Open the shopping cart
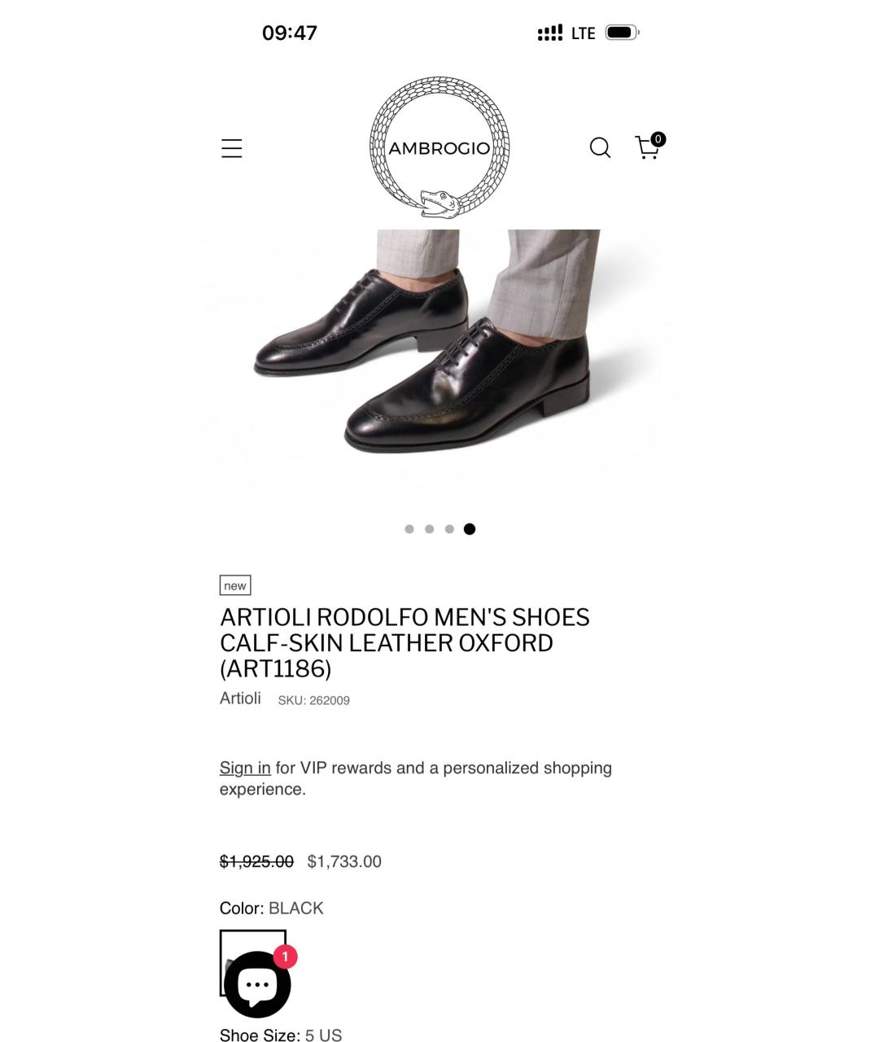The height and width of the screenshot is (1042, 879). 647,147
